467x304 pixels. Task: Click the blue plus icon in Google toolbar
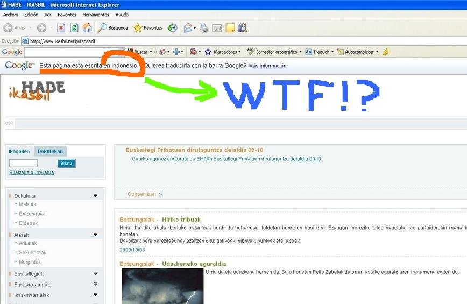click(176, 52)
